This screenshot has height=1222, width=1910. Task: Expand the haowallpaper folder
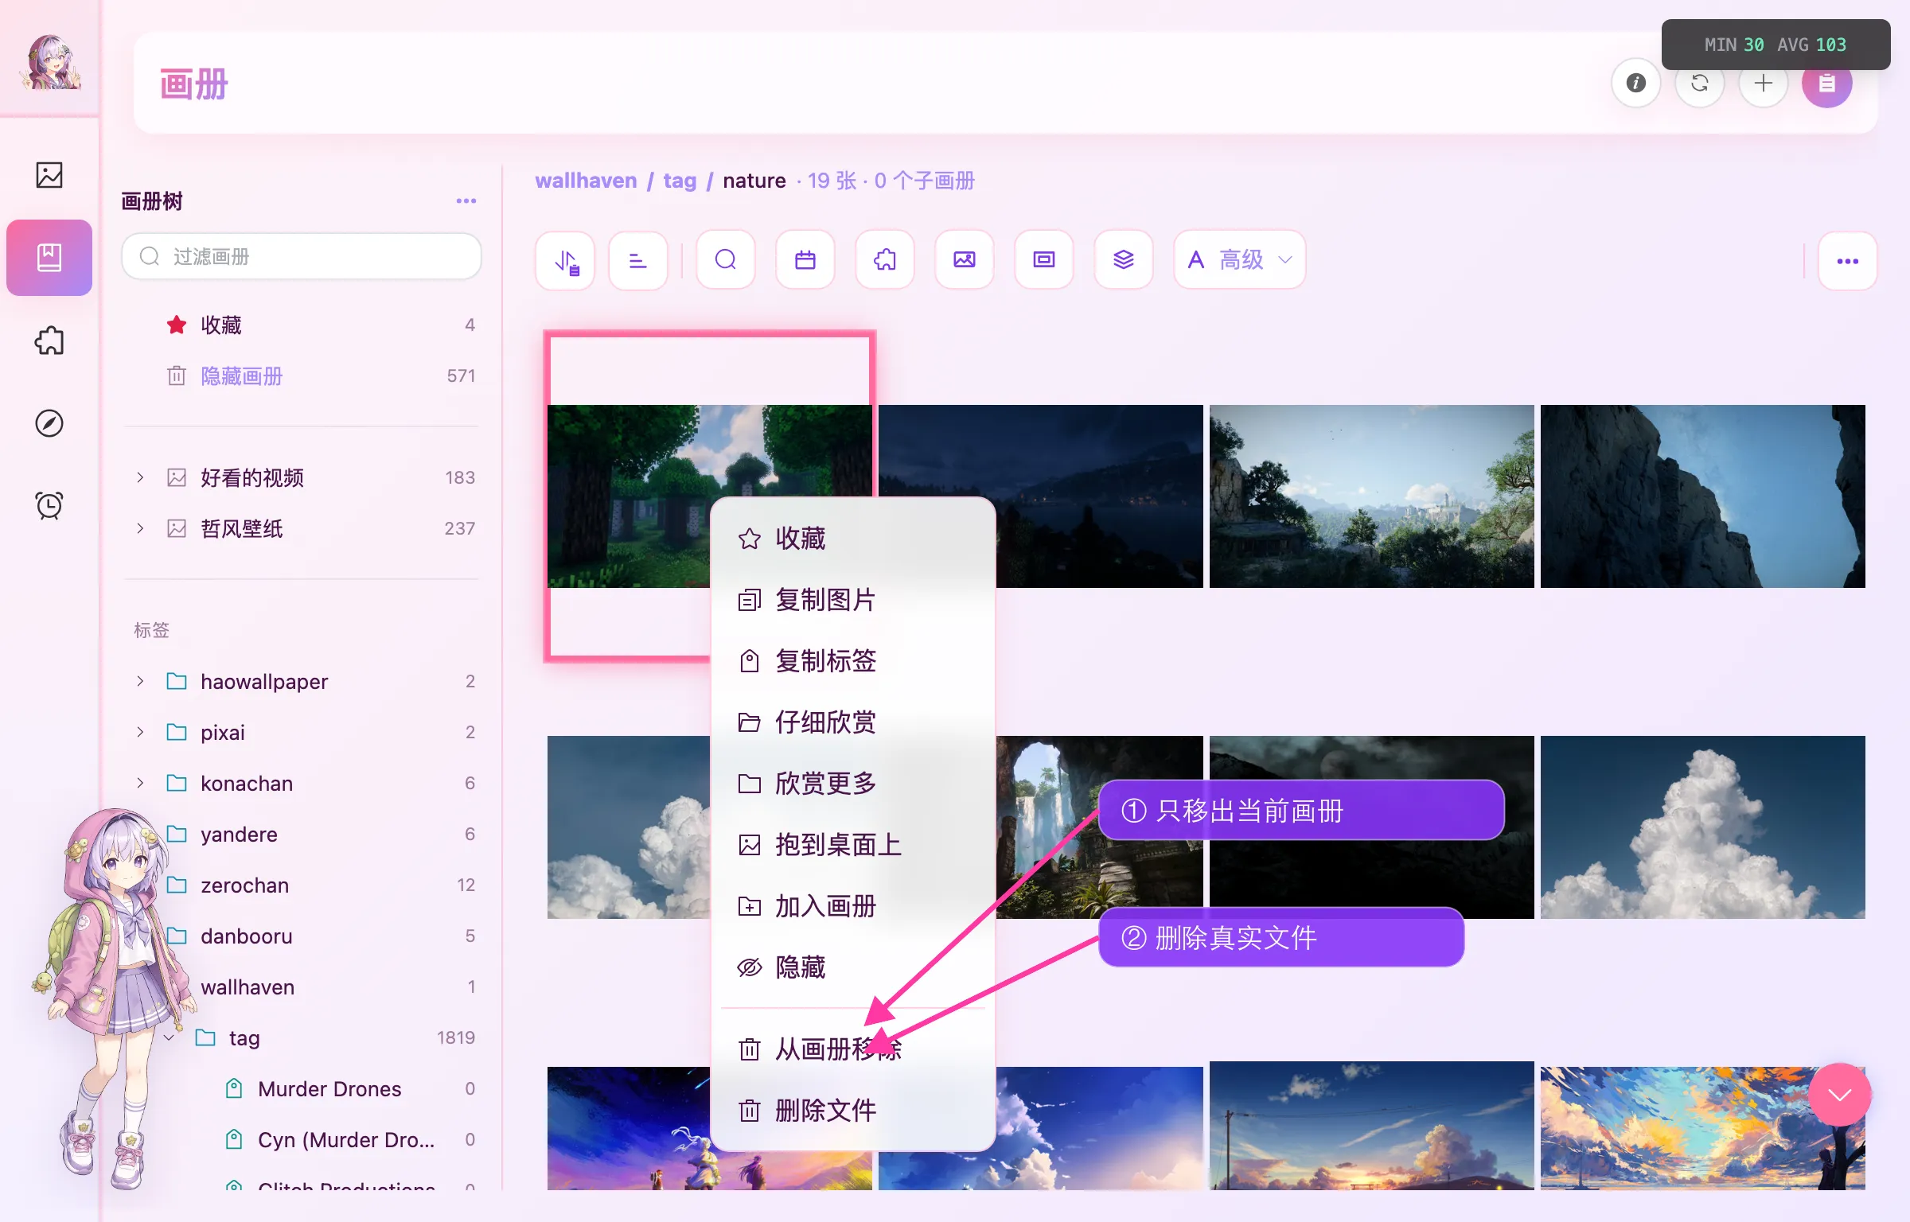point(140,681)
